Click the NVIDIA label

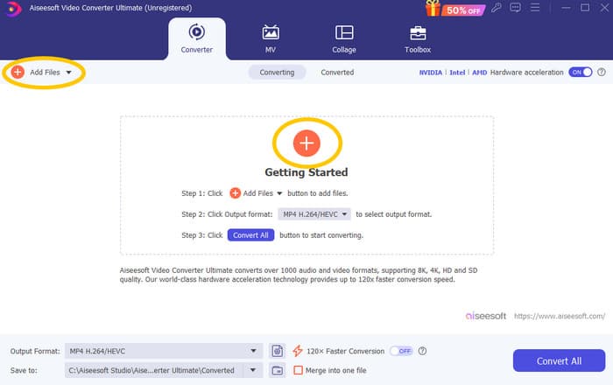[x=431, y=73]
